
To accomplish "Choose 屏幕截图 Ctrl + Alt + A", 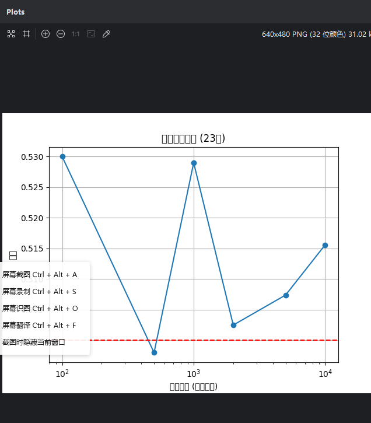I will tap(40, 274).
